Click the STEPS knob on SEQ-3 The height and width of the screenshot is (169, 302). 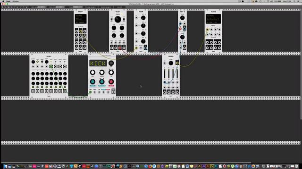47,62
